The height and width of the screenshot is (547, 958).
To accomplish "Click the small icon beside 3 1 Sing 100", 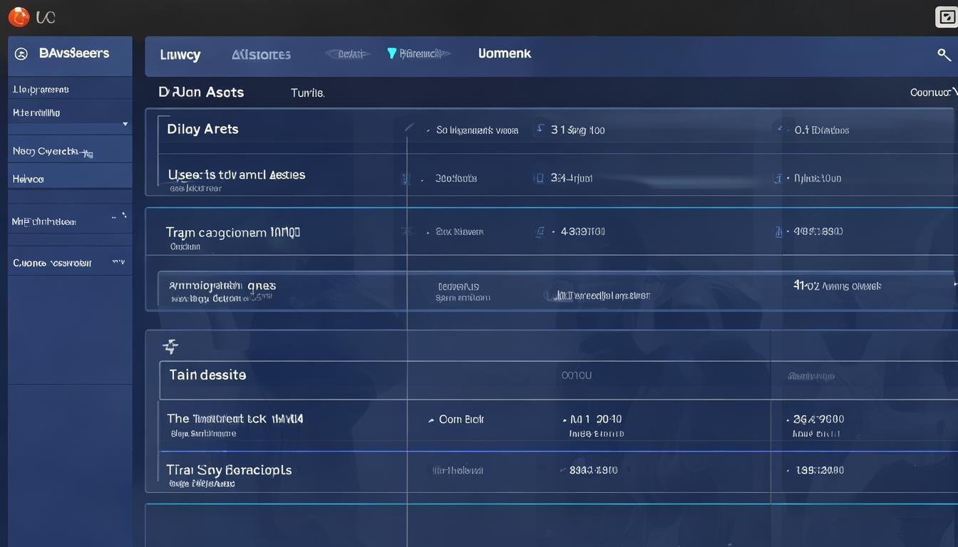I will pos(540,130).
